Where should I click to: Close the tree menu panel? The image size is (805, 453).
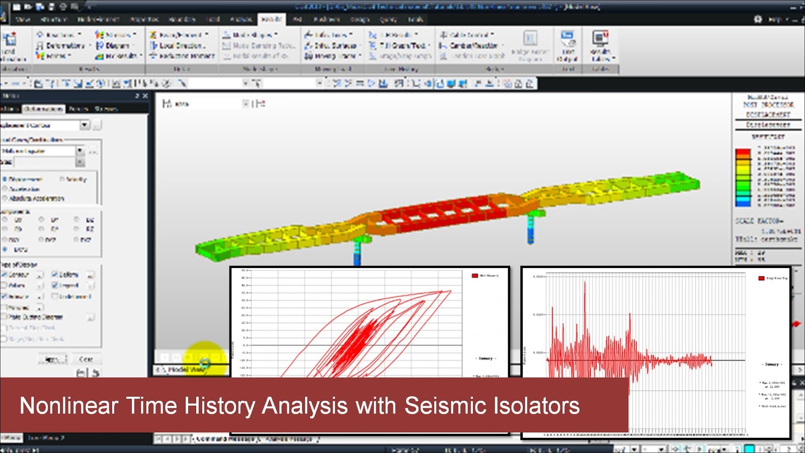pos(145,96)
